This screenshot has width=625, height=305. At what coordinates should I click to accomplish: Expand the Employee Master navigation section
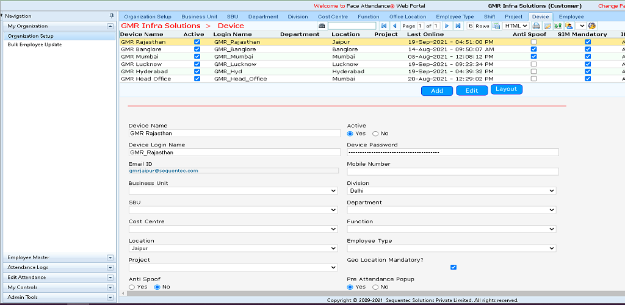click(110, 258)
